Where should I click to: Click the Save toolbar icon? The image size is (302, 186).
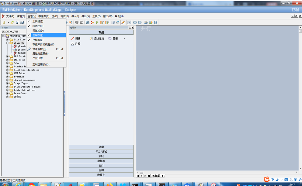click(x=17, y=22)
